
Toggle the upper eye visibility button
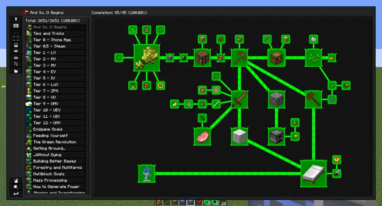tap(16, 51)
